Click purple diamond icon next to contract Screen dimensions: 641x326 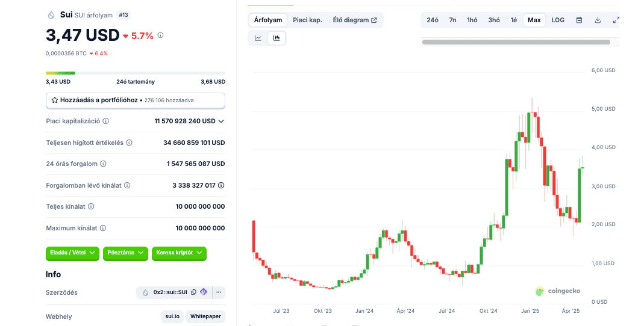pyautogui.click(x=204, y=292)
